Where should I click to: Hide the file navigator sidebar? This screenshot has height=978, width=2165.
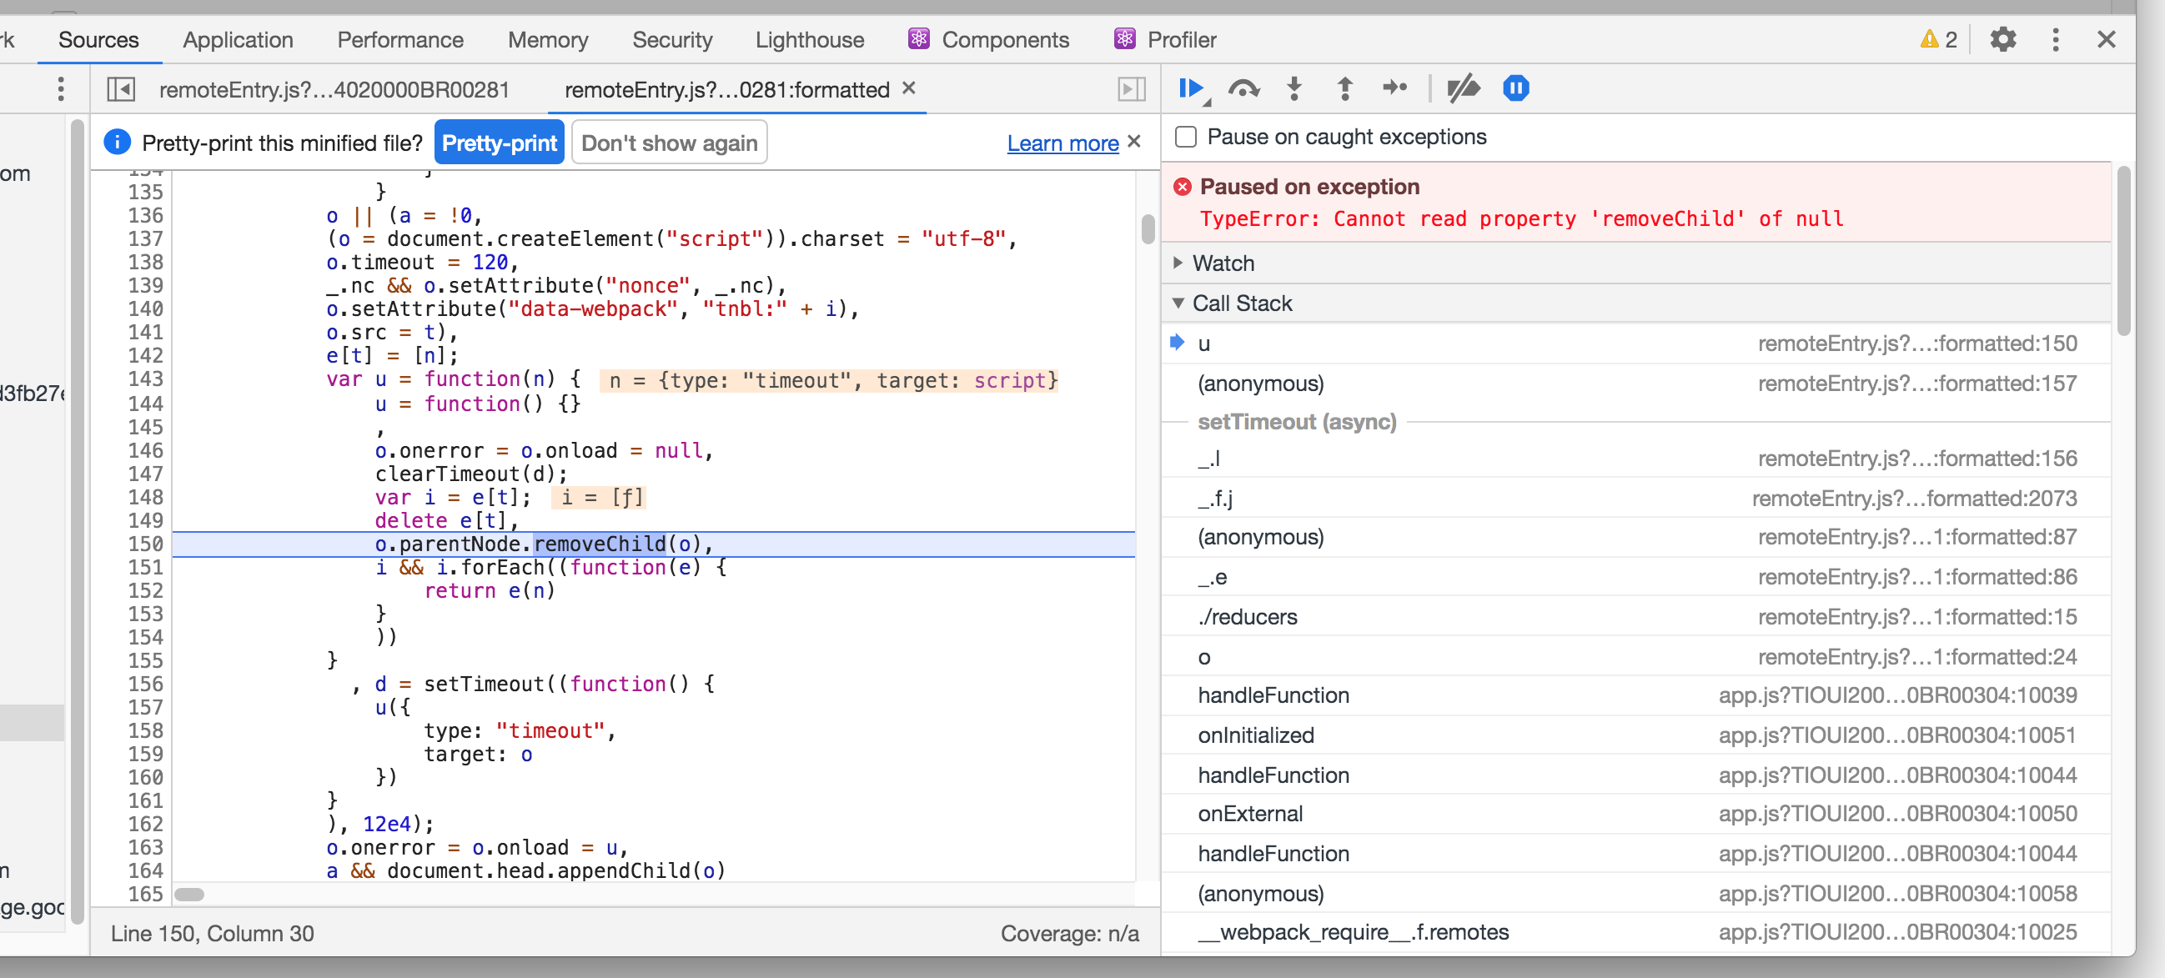tap(121, 89)
